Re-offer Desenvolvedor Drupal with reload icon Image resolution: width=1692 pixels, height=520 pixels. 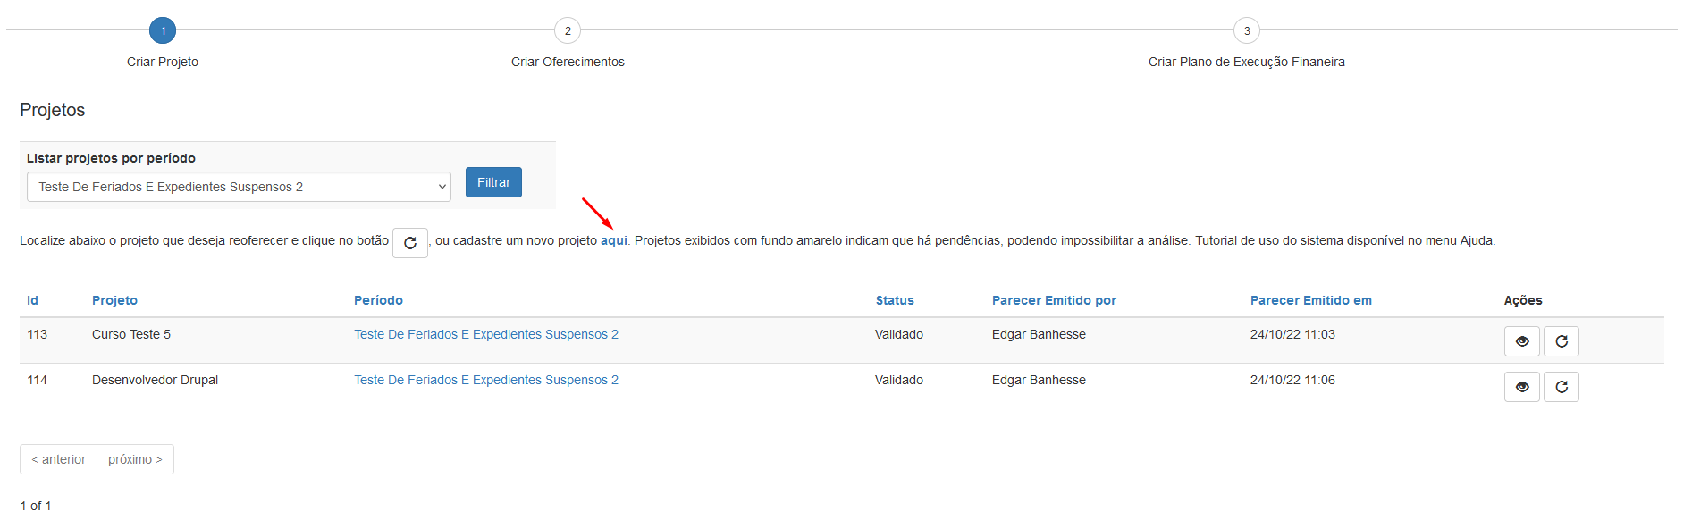(x=1561, y=387)
